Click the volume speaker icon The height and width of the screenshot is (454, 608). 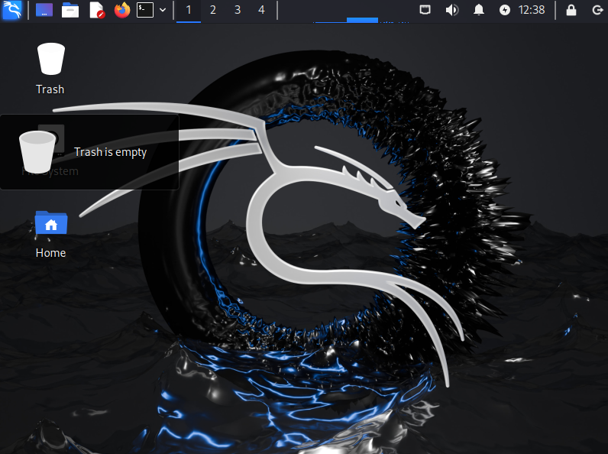(x=452, y=10)
